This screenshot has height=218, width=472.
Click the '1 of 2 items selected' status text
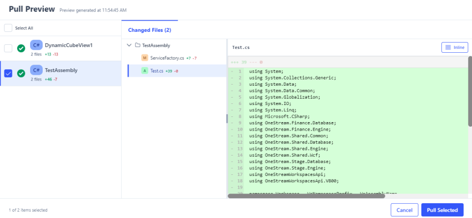(28, 210)
